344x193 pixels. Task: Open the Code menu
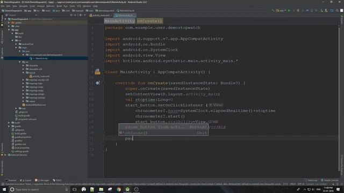[x=32, y=6]
